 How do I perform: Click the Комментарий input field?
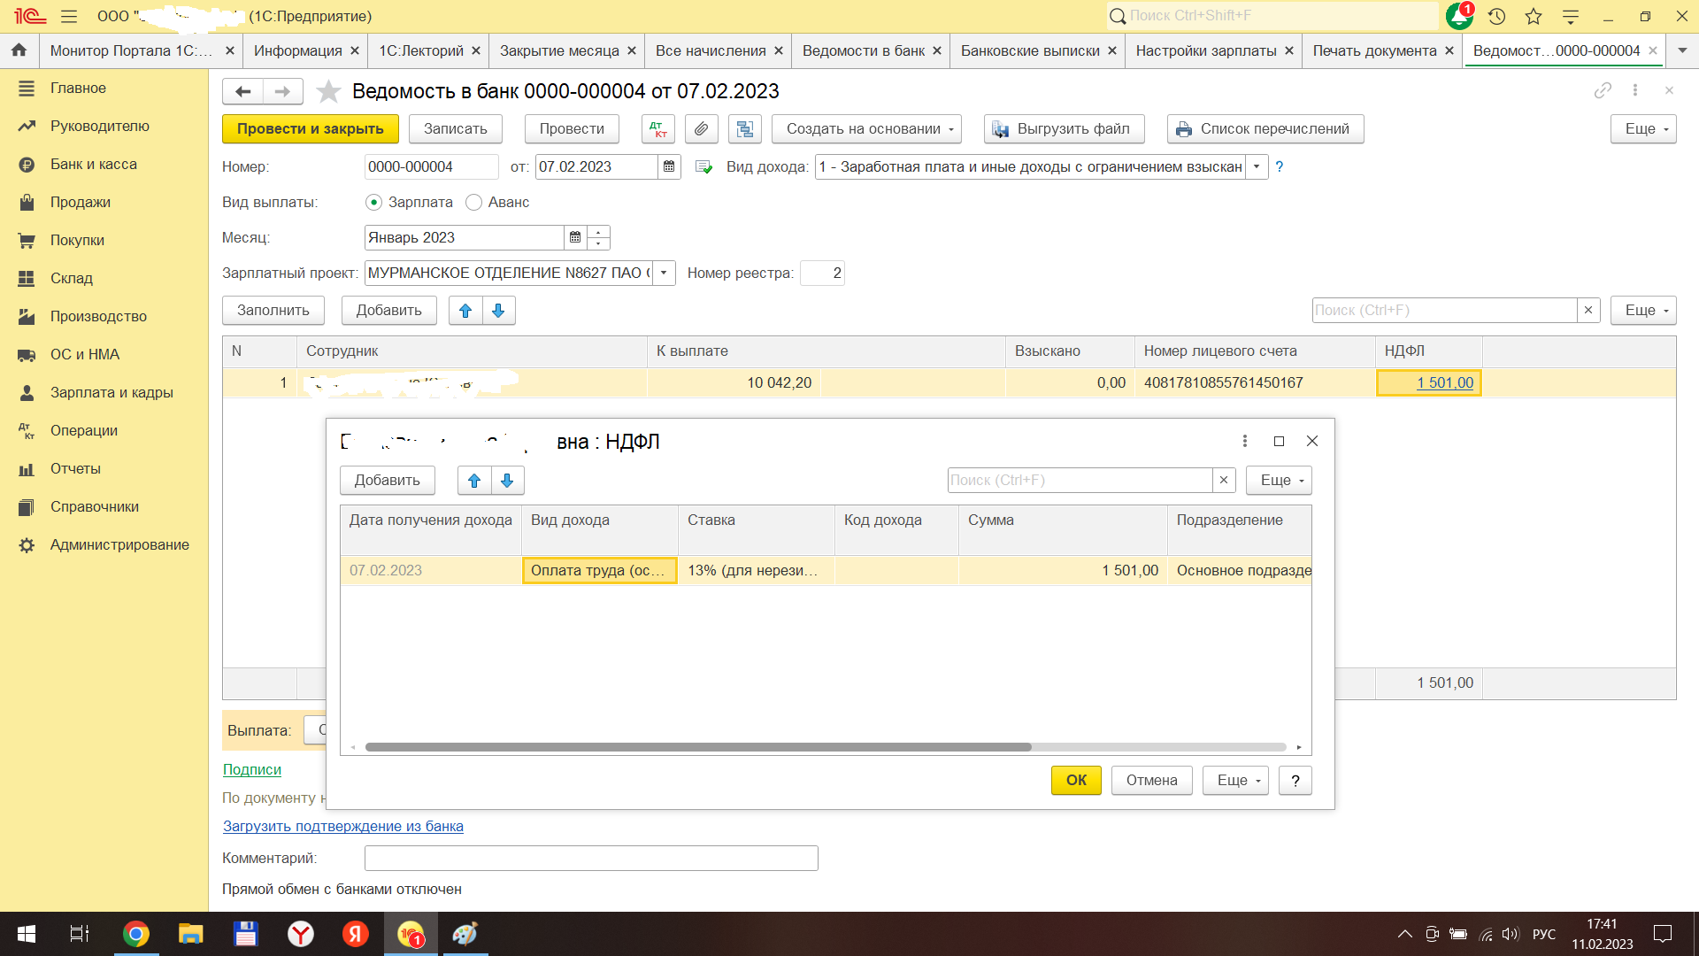[590, 858]
